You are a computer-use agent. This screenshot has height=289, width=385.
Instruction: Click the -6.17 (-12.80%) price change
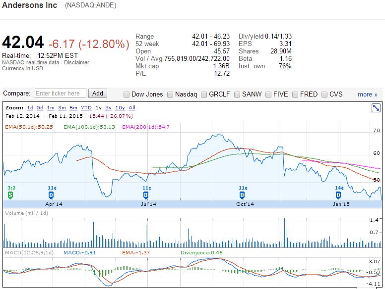pyautogui.click(x=89, y=44)
